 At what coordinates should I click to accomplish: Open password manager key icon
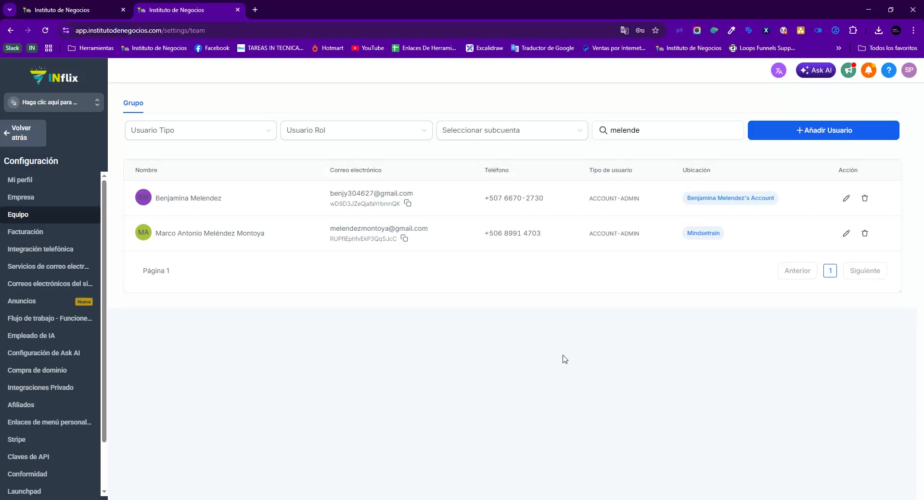640,30
